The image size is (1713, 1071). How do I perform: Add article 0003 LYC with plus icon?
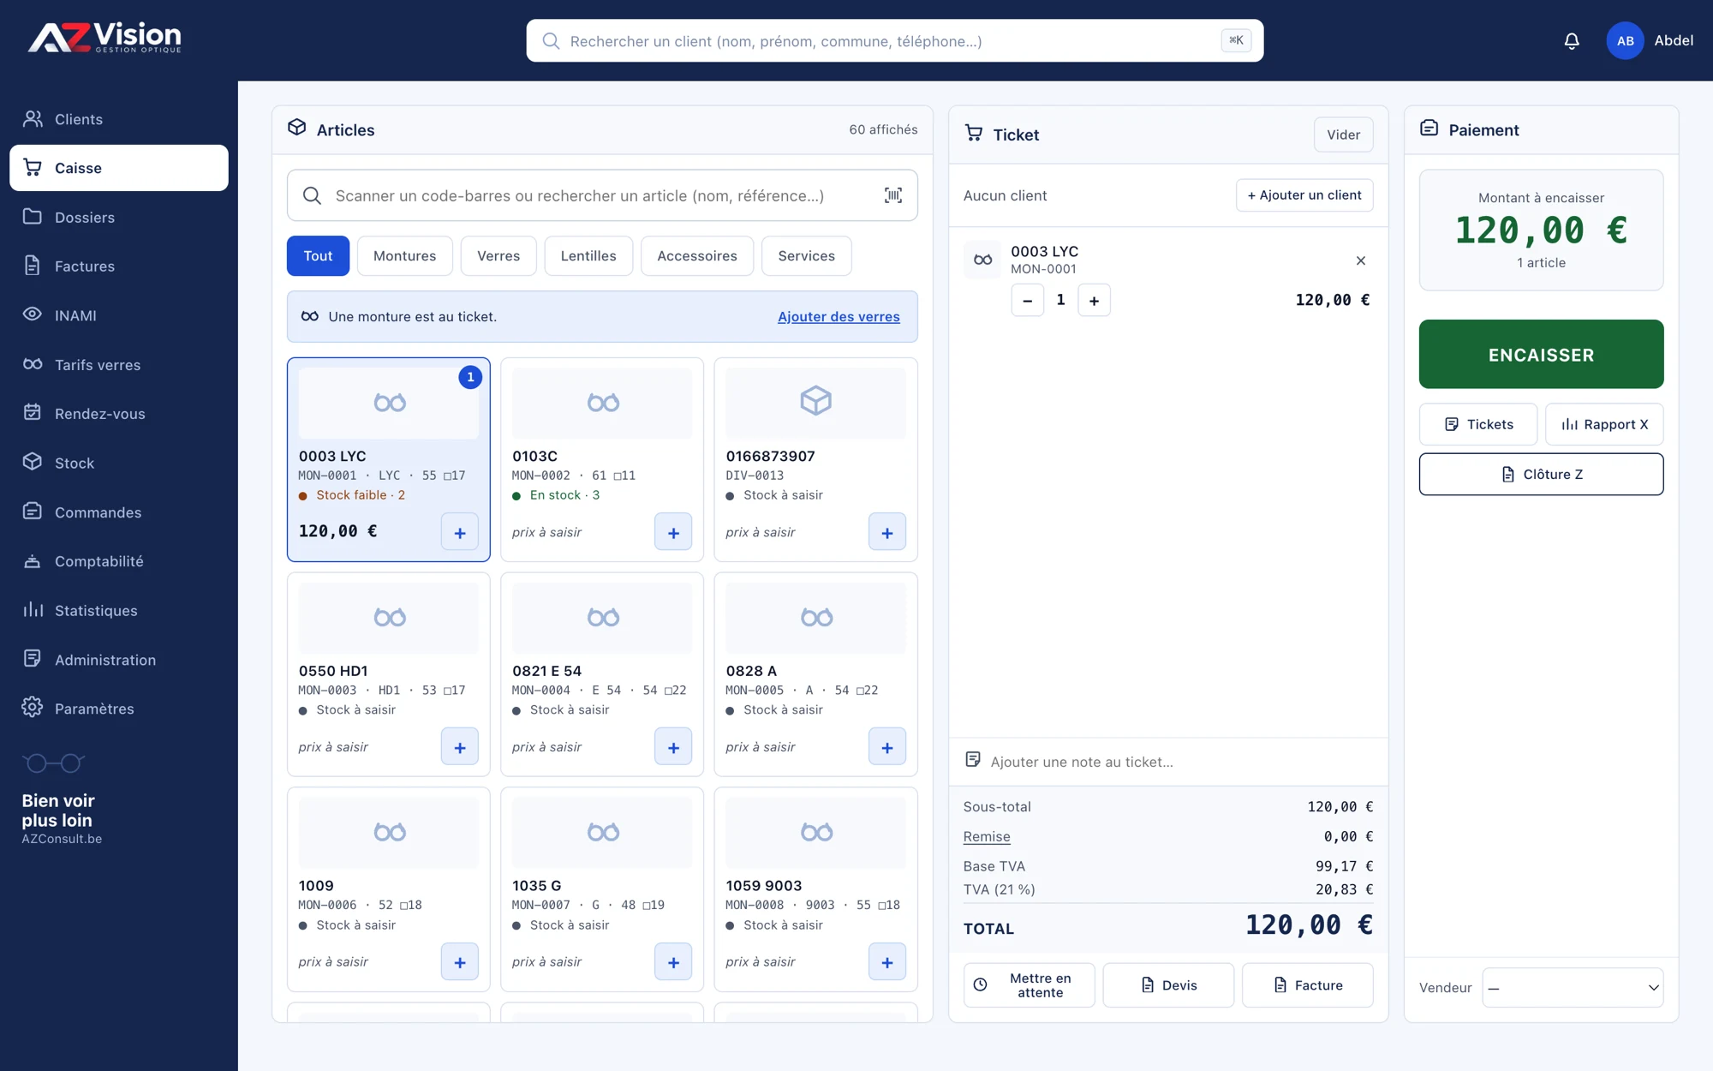[x=460, y=532]
